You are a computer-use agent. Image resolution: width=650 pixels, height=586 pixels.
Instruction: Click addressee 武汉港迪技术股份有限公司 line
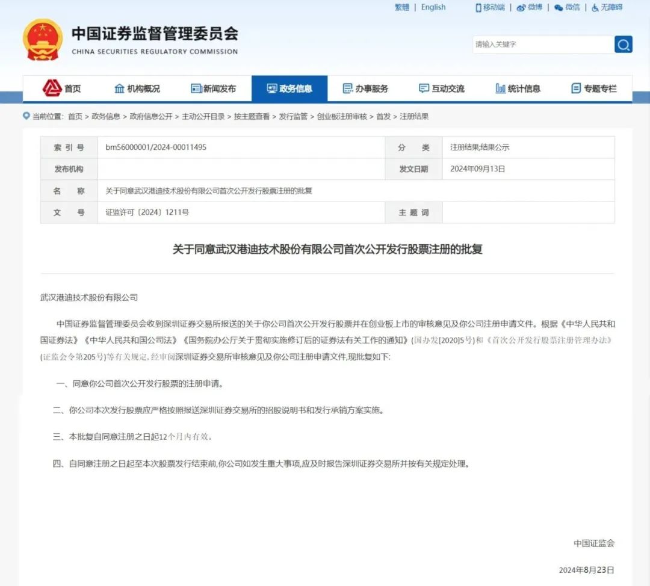coord(89,298)
